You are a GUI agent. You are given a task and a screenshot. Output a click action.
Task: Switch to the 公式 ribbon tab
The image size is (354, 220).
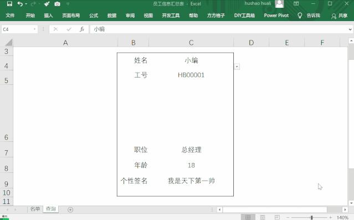pyautogui.click(x=94, y=16)
